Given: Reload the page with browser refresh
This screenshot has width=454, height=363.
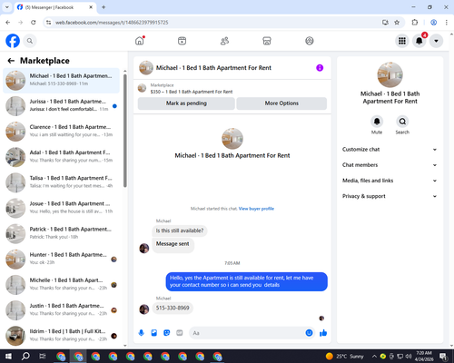Looking at the screenshot, I should (34, 23).
